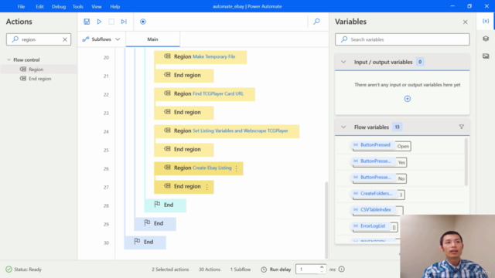Run the flow with the play icon
Image resolution: width=495 pixels, height=278 pixels.
[x=99, y=22]
